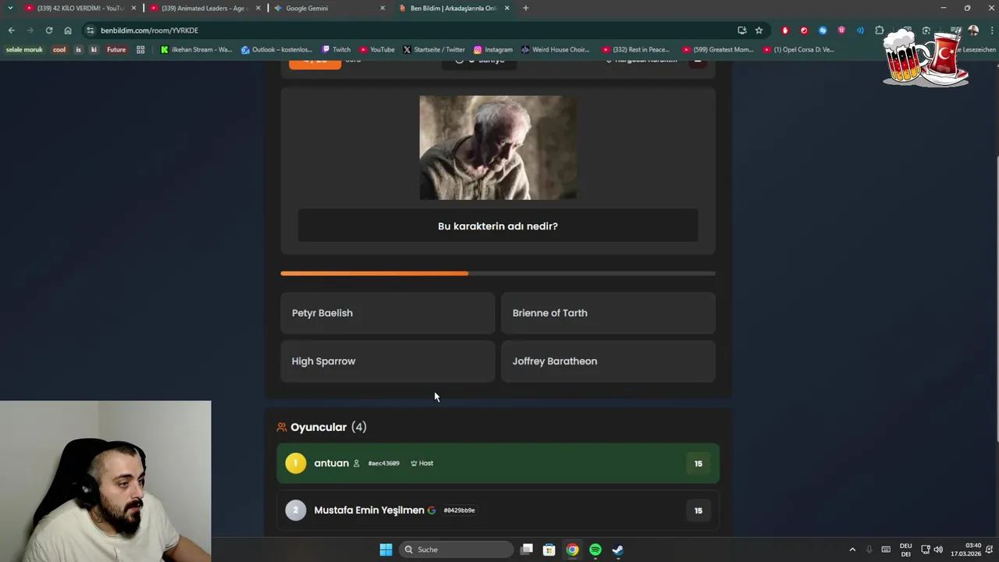This screenshot has height=562, width=999.
Task: Open Google Chrome from the taskbar
Action: [572, 550]
